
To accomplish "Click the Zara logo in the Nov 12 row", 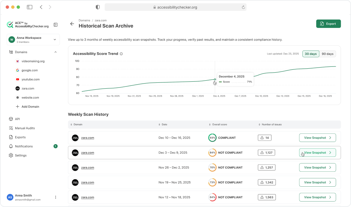I will click(75, 198).
